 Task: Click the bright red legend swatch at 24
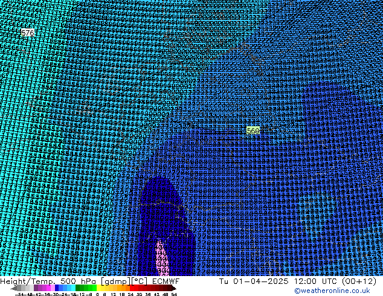pos(132,288)
